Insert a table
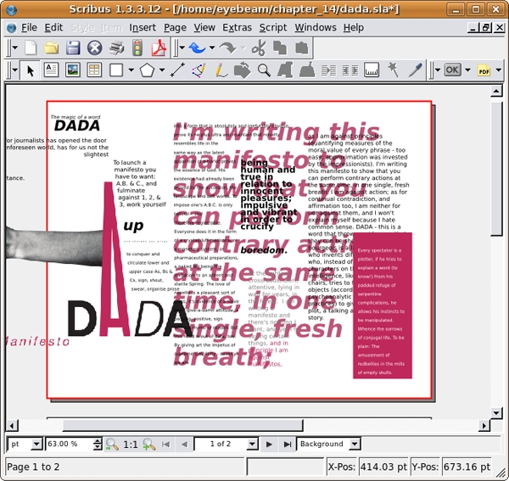The width and height of the screenshot is (509, 481). [x=94, y=70]
